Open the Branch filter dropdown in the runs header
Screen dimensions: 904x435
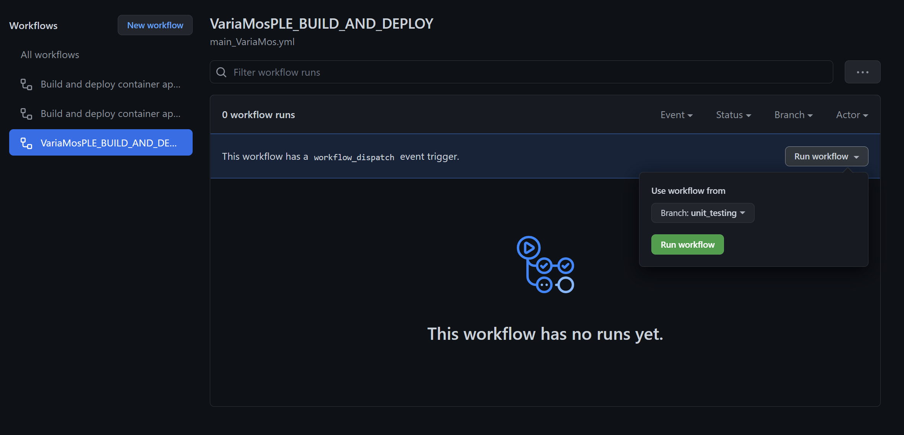pos(793,115)
